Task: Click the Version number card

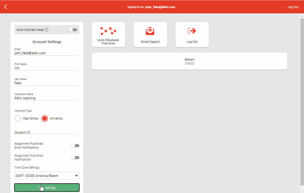Action: (189, 61)
